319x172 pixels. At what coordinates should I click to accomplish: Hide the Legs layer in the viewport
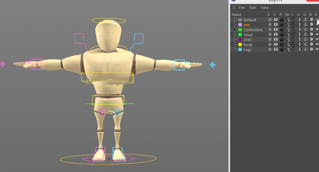coord(276,50)
